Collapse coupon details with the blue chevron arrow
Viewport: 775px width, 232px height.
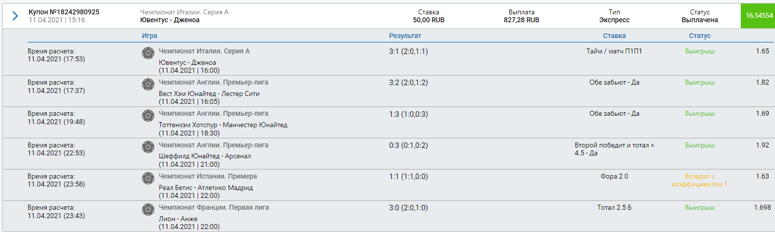point(15,16)
